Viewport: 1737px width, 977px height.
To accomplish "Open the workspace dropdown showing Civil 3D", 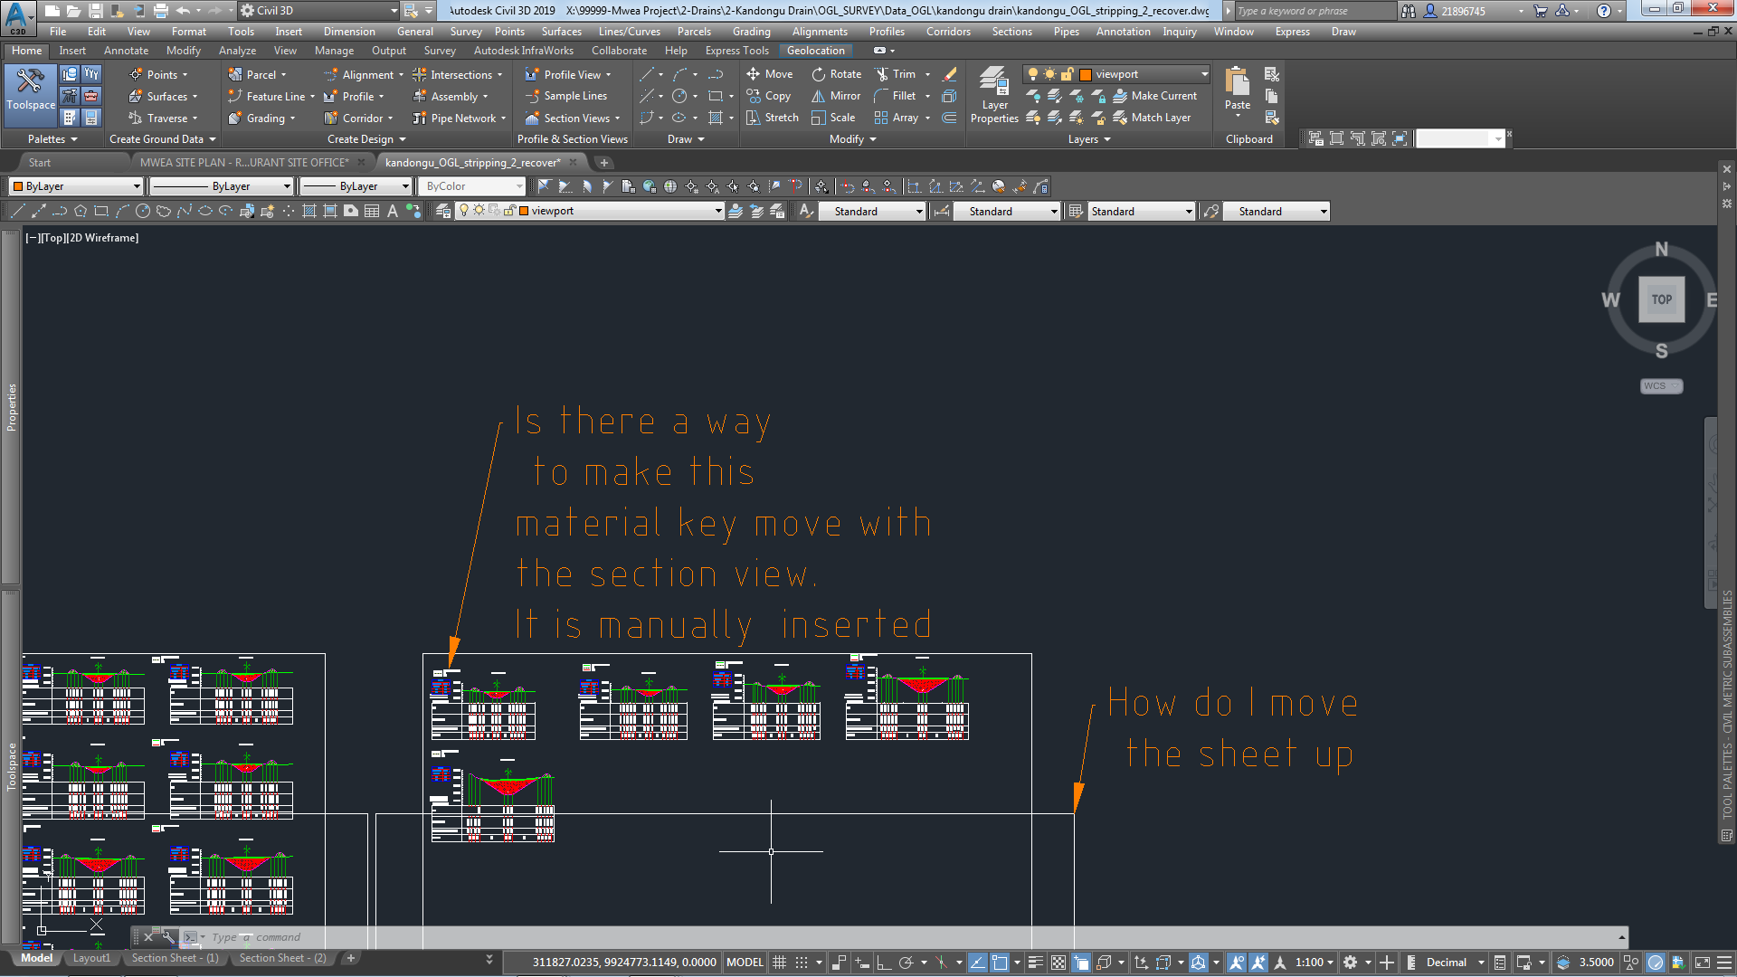I will click(318, 11).
